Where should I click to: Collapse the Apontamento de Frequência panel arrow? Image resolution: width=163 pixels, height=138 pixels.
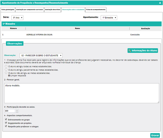coord(160,2)
